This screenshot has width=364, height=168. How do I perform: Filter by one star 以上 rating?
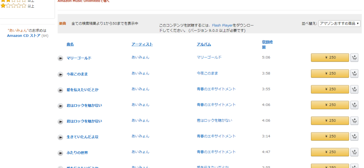point(17,6)
